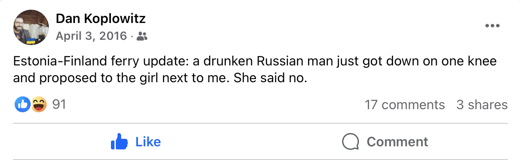Open Dan Koplowitz's profile picture
The width and height of the screenshot is (520, 160).
[31, 27]
